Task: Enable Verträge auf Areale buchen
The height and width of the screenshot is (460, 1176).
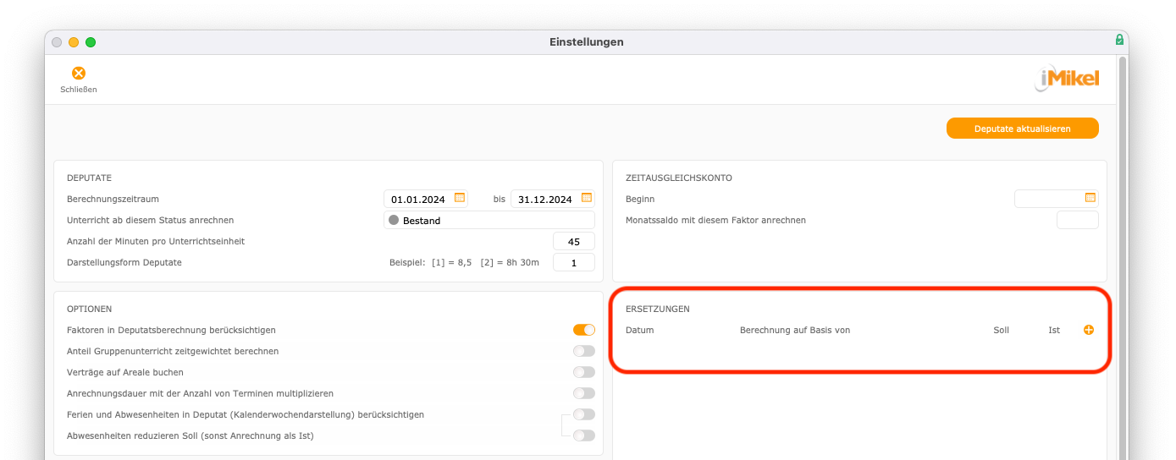Action: (584, 372)
